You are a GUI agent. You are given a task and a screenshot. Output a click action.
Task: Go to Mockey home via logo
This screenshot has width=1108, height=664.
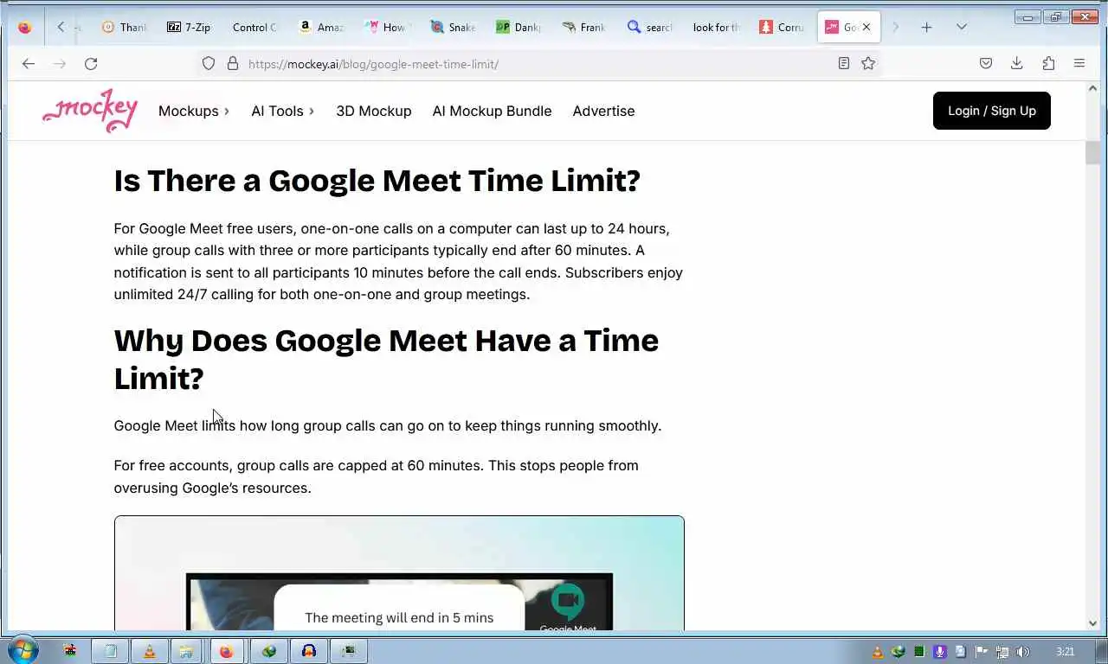(x=90, y=111)
